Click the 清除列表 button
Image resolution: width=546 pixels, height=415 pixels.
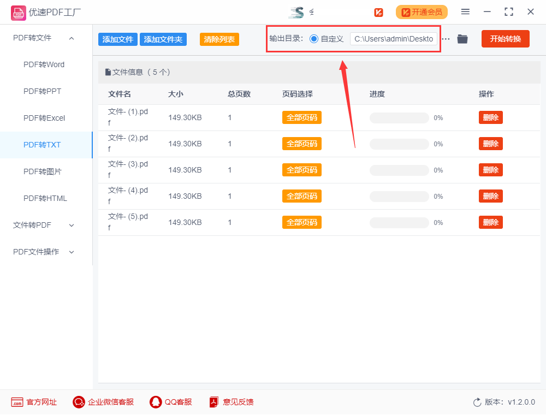[x=219, y=39]
